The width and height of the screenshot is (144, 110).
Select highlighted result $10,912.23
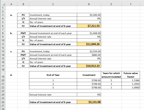coord(89,66)
